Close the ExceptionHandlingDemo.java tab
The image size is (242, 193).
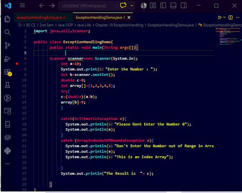(129, 17)
